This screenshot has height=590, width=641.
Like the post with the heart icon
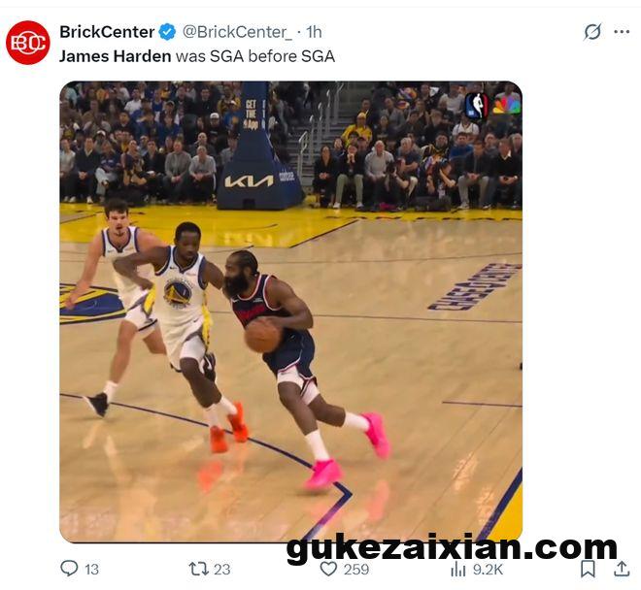pos(328,569)
